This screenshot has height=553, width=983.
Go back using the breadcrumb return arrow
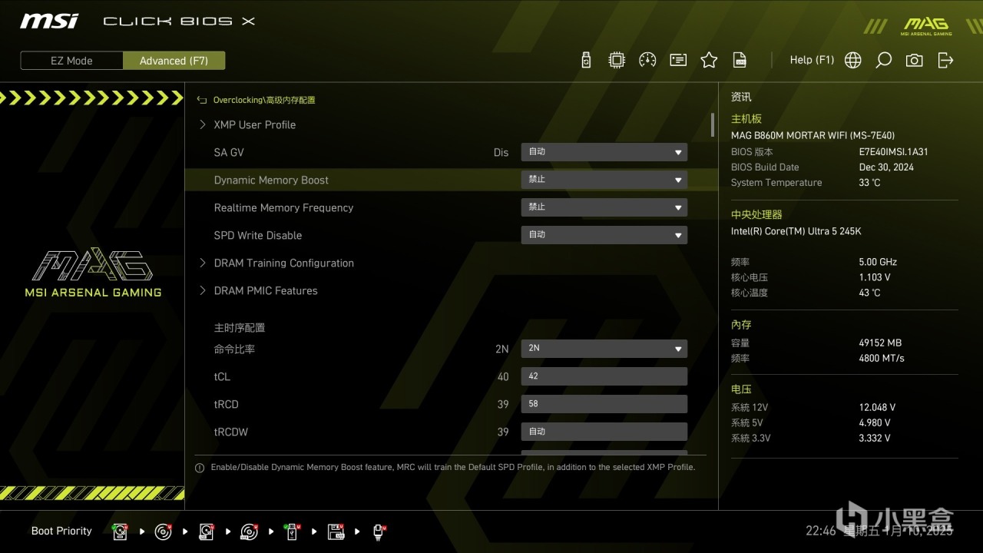[202, 100]
